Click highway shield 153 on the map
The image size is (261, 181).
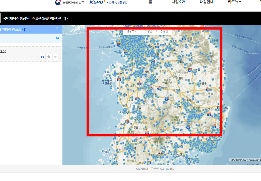[x=126, y=53]
